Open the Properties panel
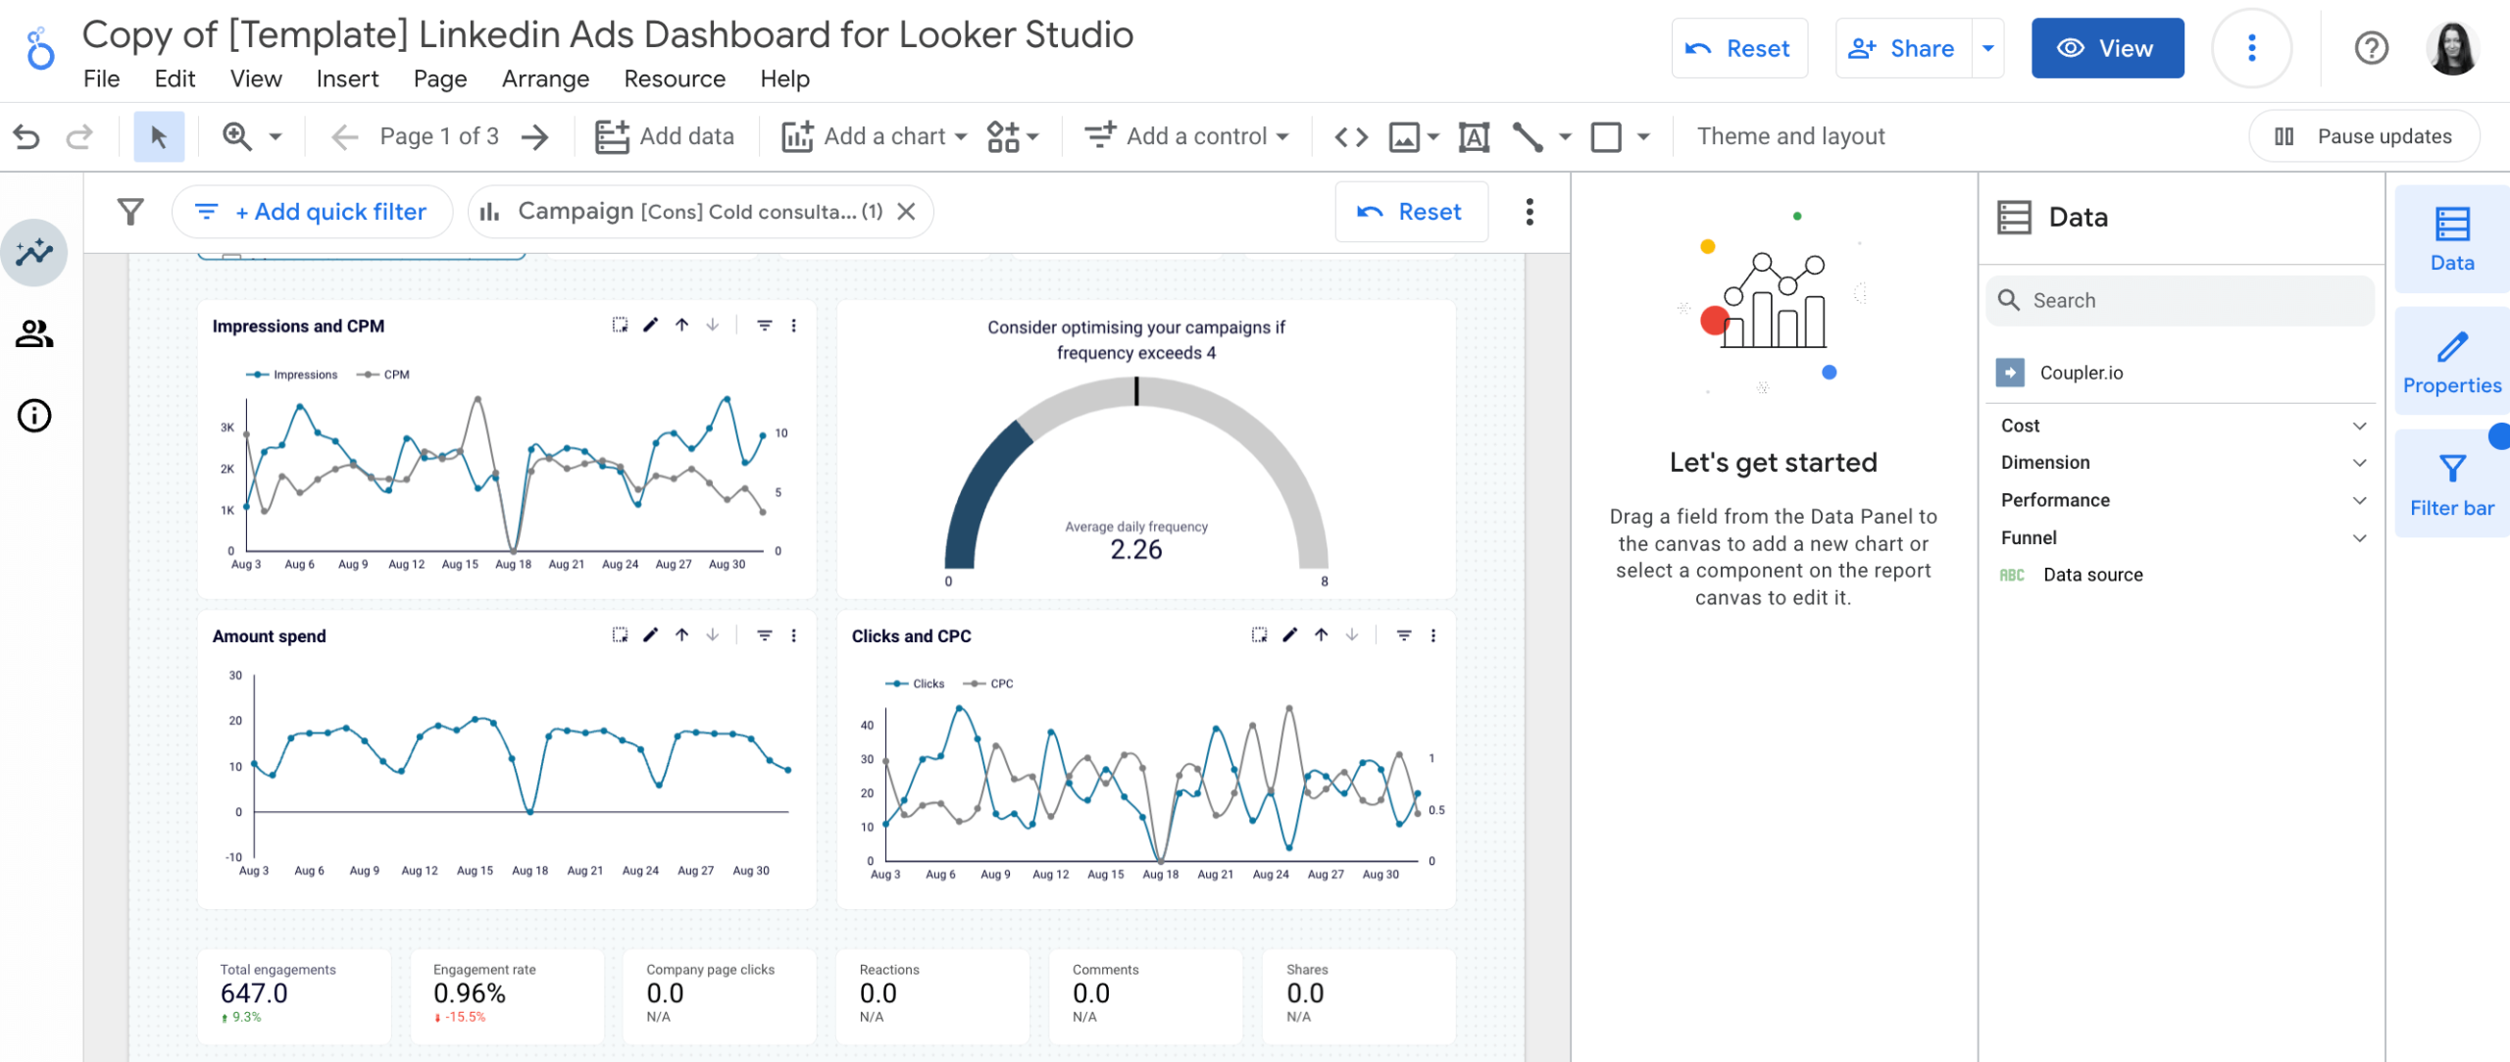 [x=2450, y=361]
